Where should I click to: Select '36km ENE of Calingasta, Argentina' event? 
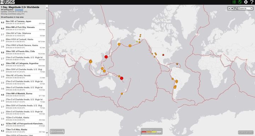tap(23, 64)
